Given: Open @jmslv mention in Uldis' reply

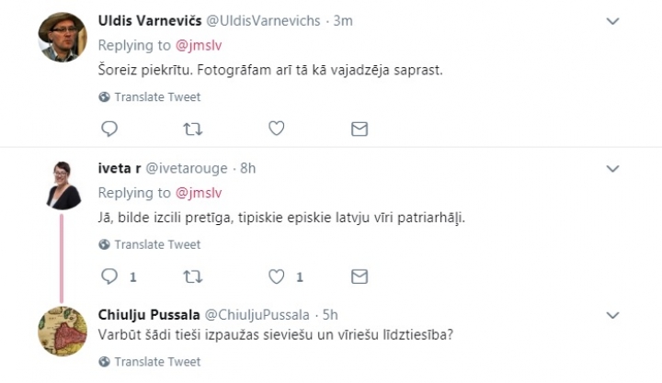Looking at the screenshot, I should [198, 46].
